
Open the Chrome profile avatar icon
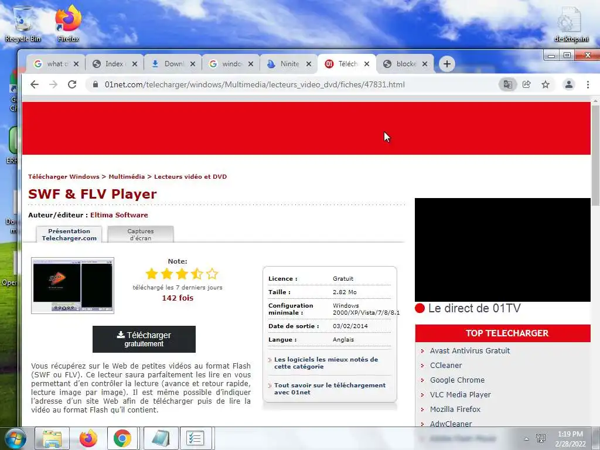(569, 84)
